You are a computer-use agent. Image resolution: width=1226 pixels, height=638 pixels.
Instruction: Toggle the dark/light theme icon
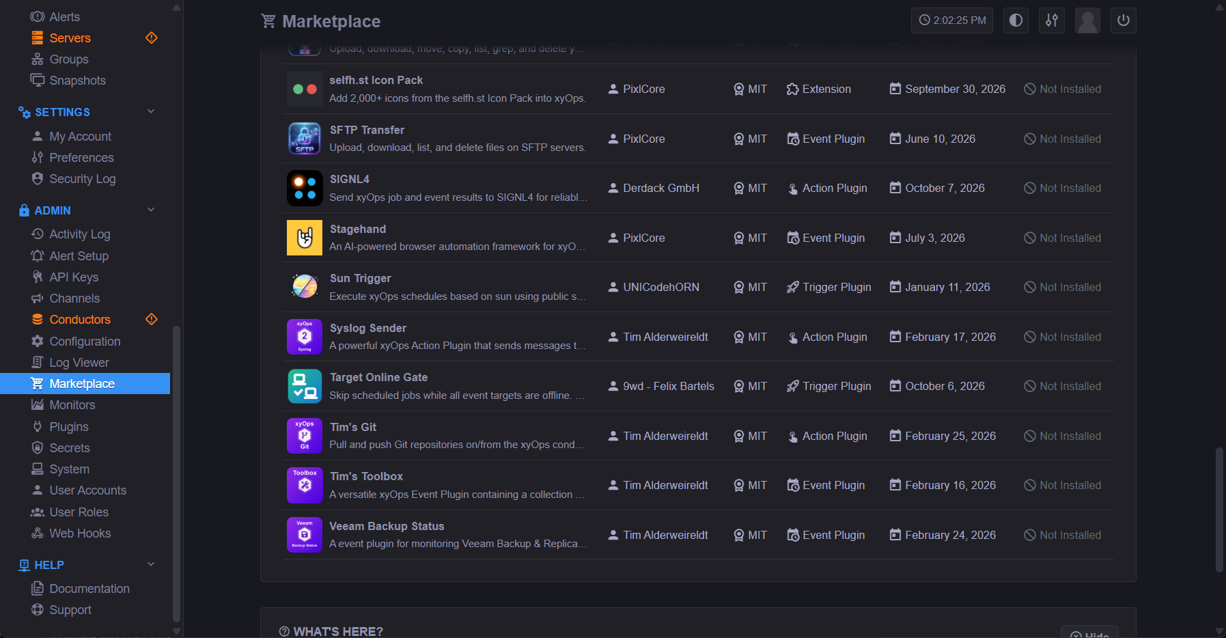(x=1016, y=20)
